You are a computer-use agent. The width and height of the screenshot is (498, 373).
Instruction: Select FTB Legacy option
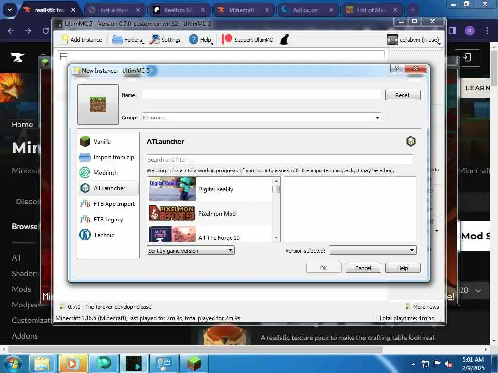click(108, 219)
